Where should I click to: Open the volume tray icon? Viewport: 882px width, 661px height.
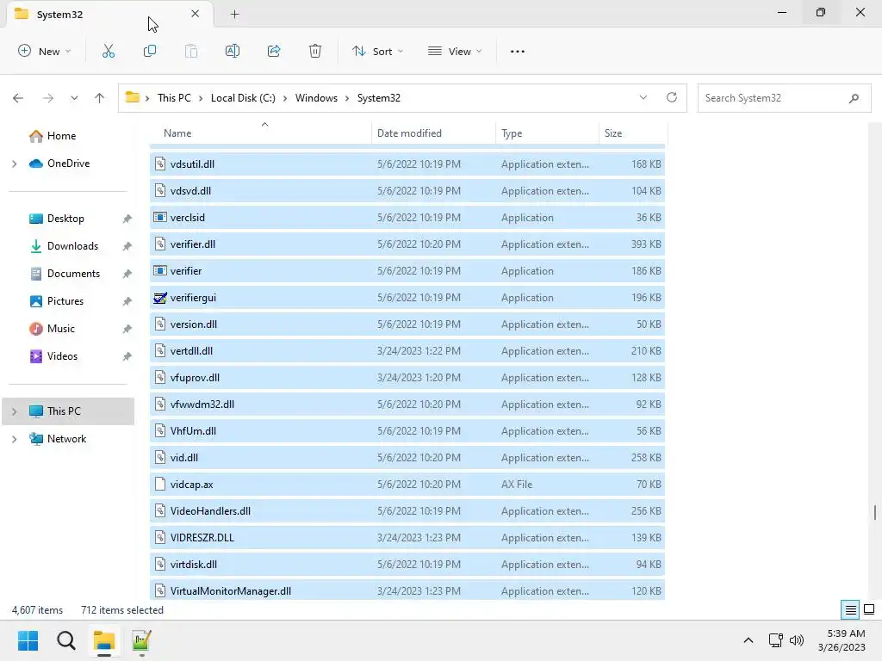(797, 639)
